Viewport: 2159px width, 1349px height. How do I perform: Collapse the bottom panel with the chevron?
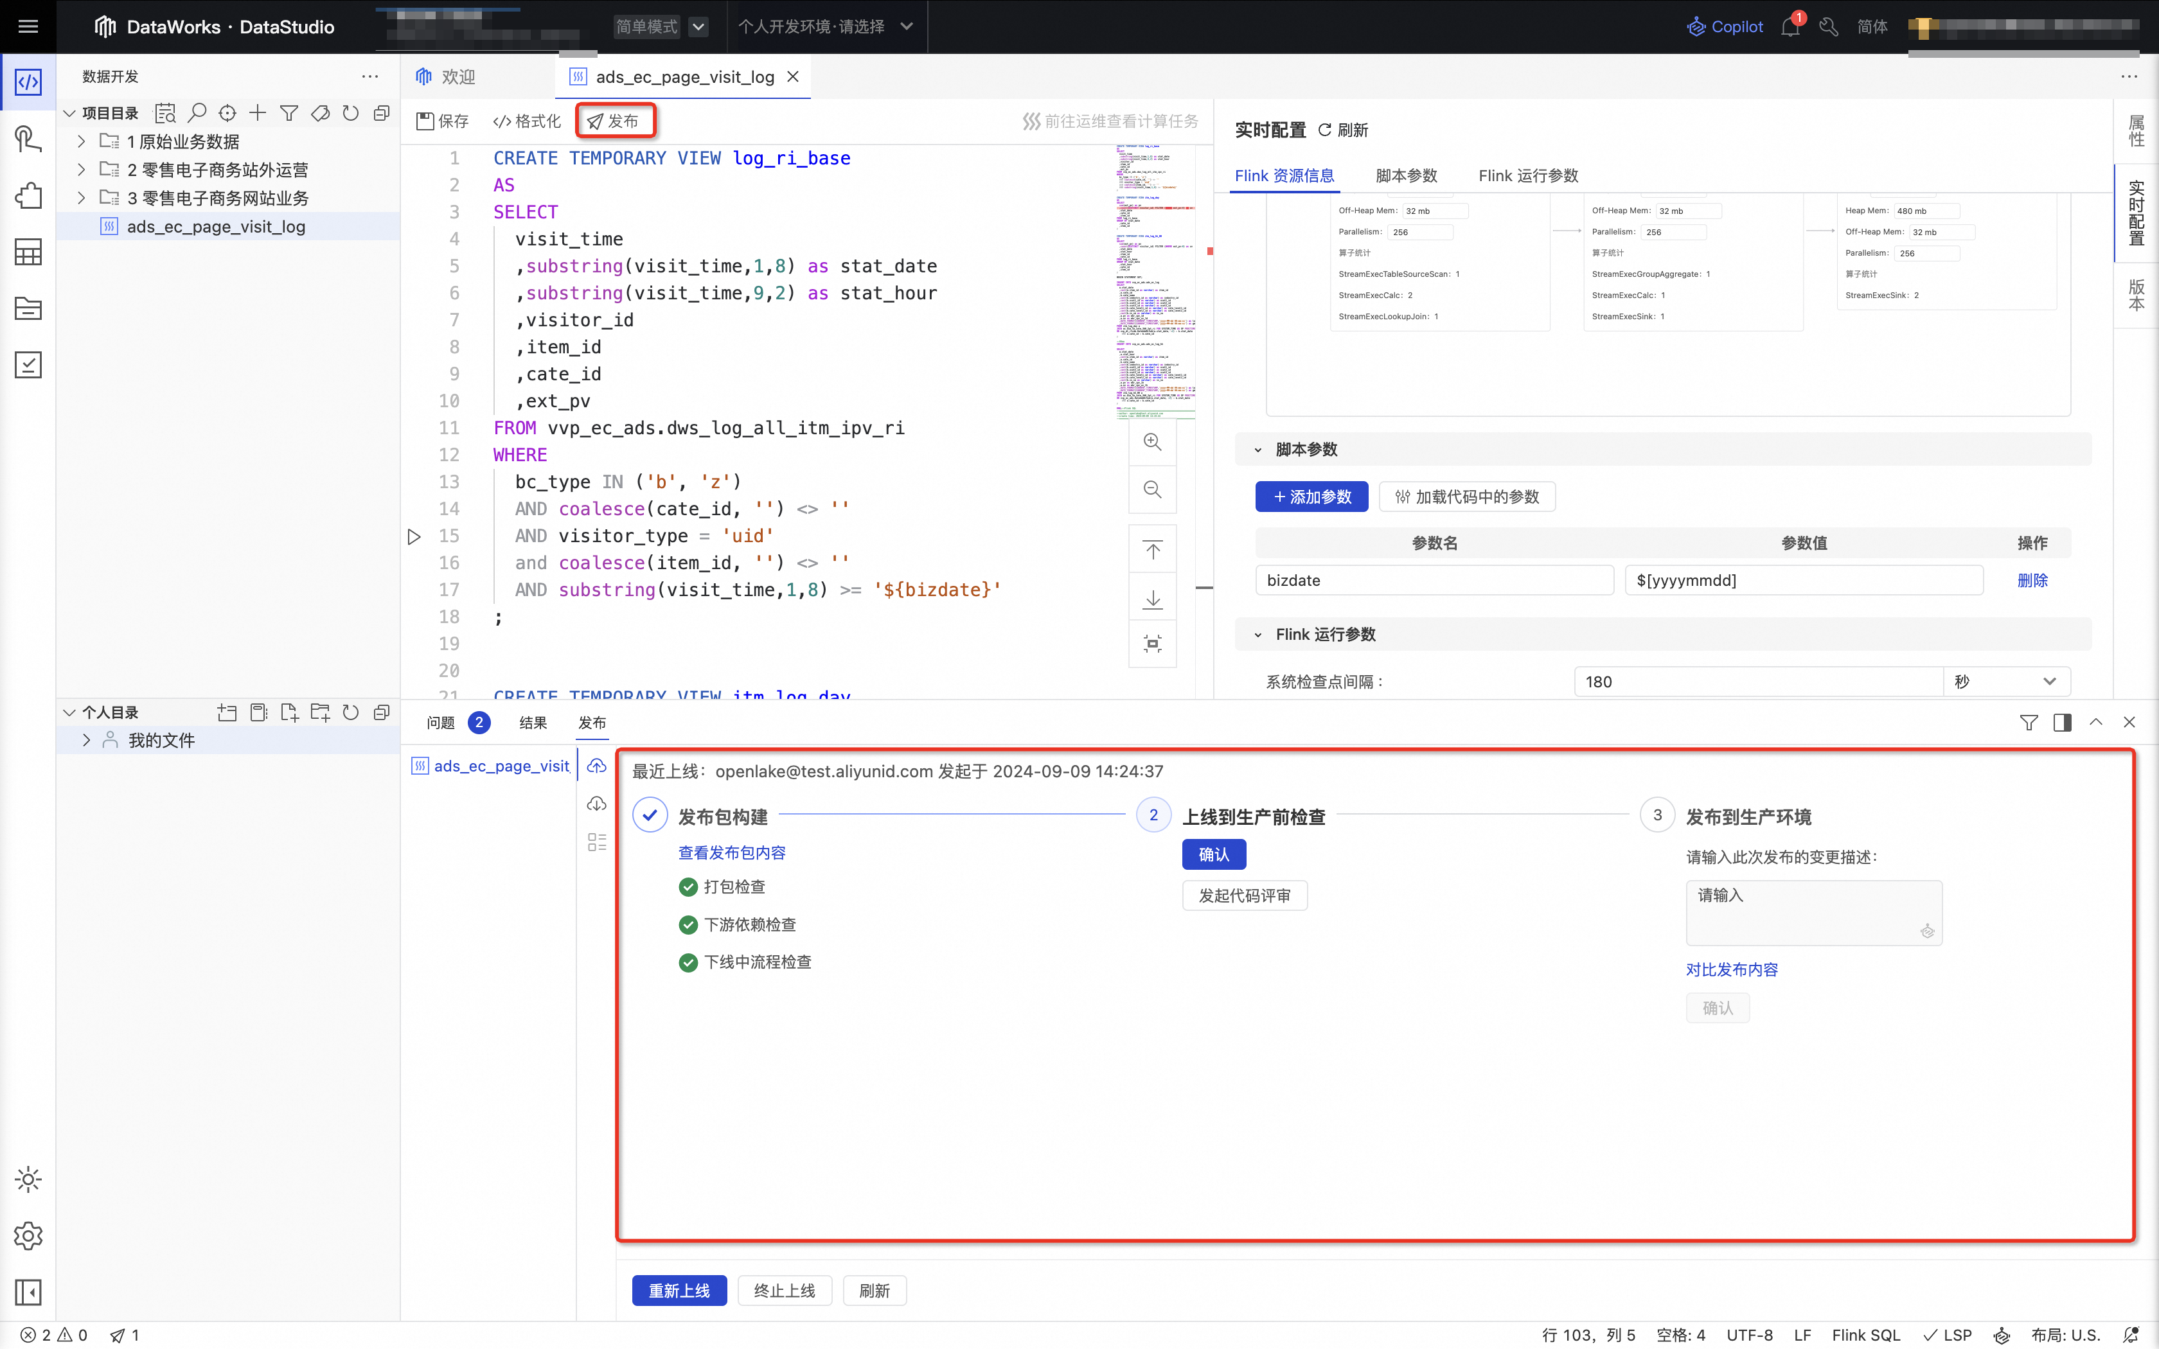(2095, 723)
